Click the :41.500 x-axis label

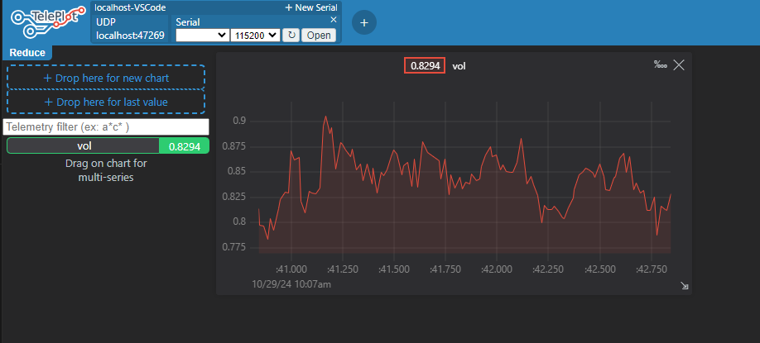tap(394, 269)
